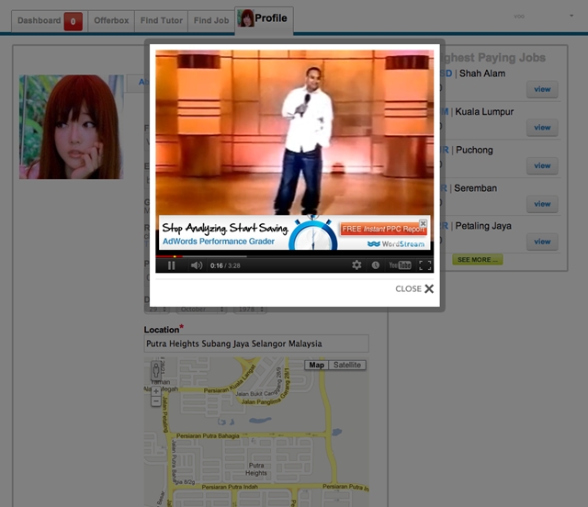The image size is (588, 507).
Task: Click the Watch Later clock icon
Action: tap(376, 265)
